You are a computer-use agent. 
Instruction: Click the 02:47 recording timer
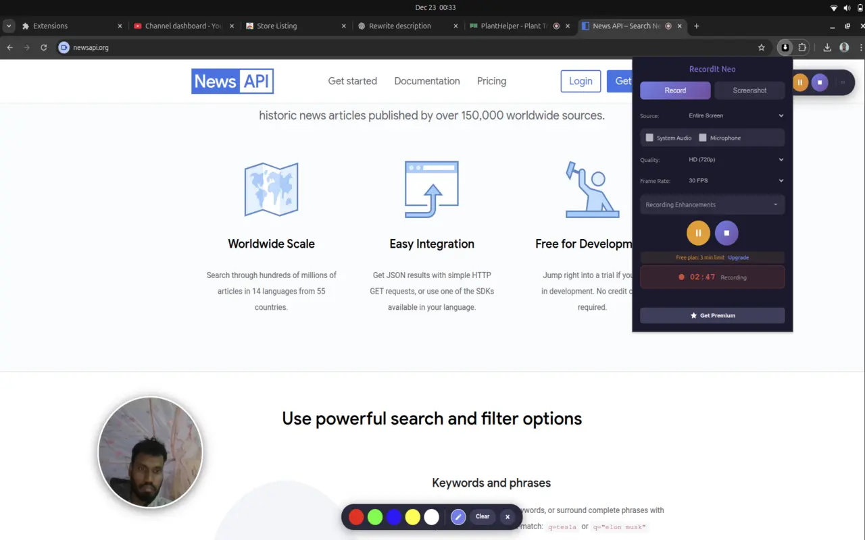point(702,277)
